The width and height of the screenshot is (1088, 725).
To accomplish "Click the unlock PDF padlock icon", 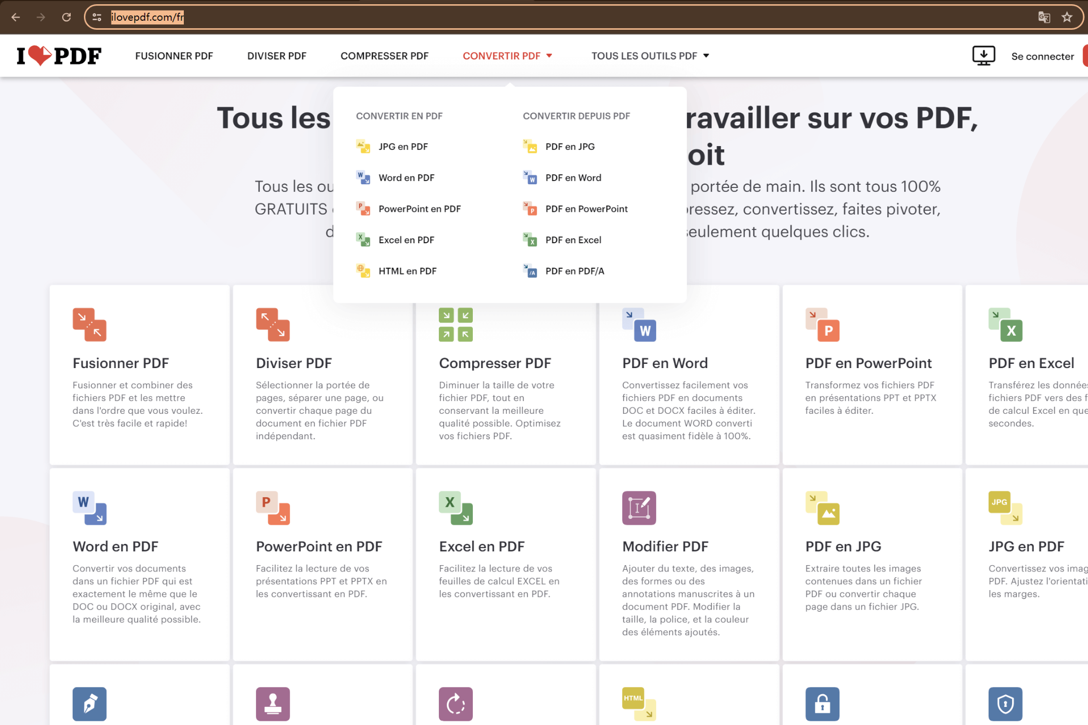I will 822,704.
